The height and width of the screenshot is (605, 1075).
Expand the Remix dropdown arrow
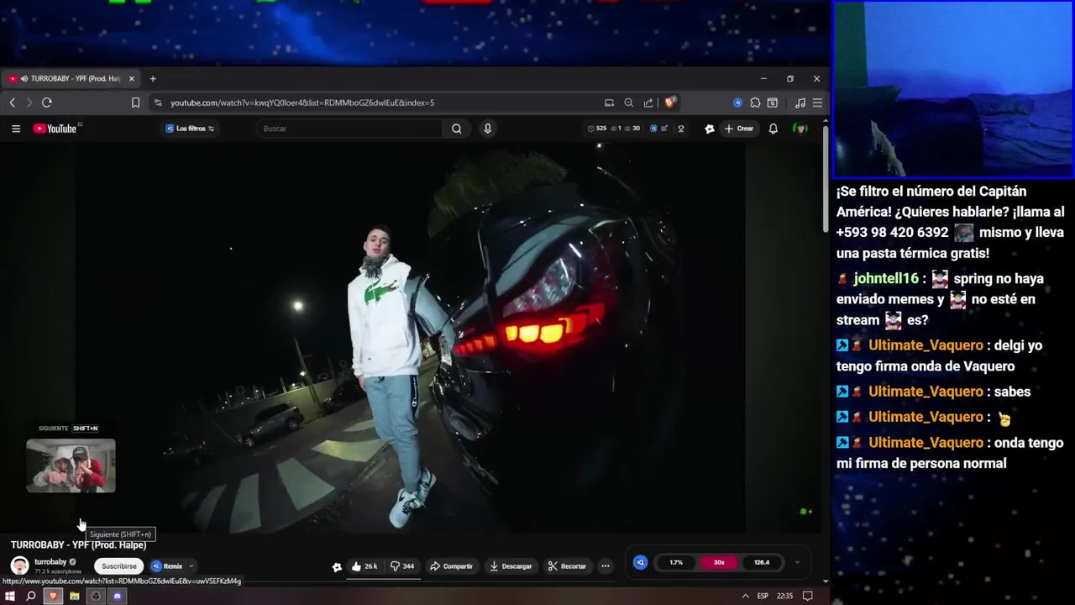click(191, 566)
